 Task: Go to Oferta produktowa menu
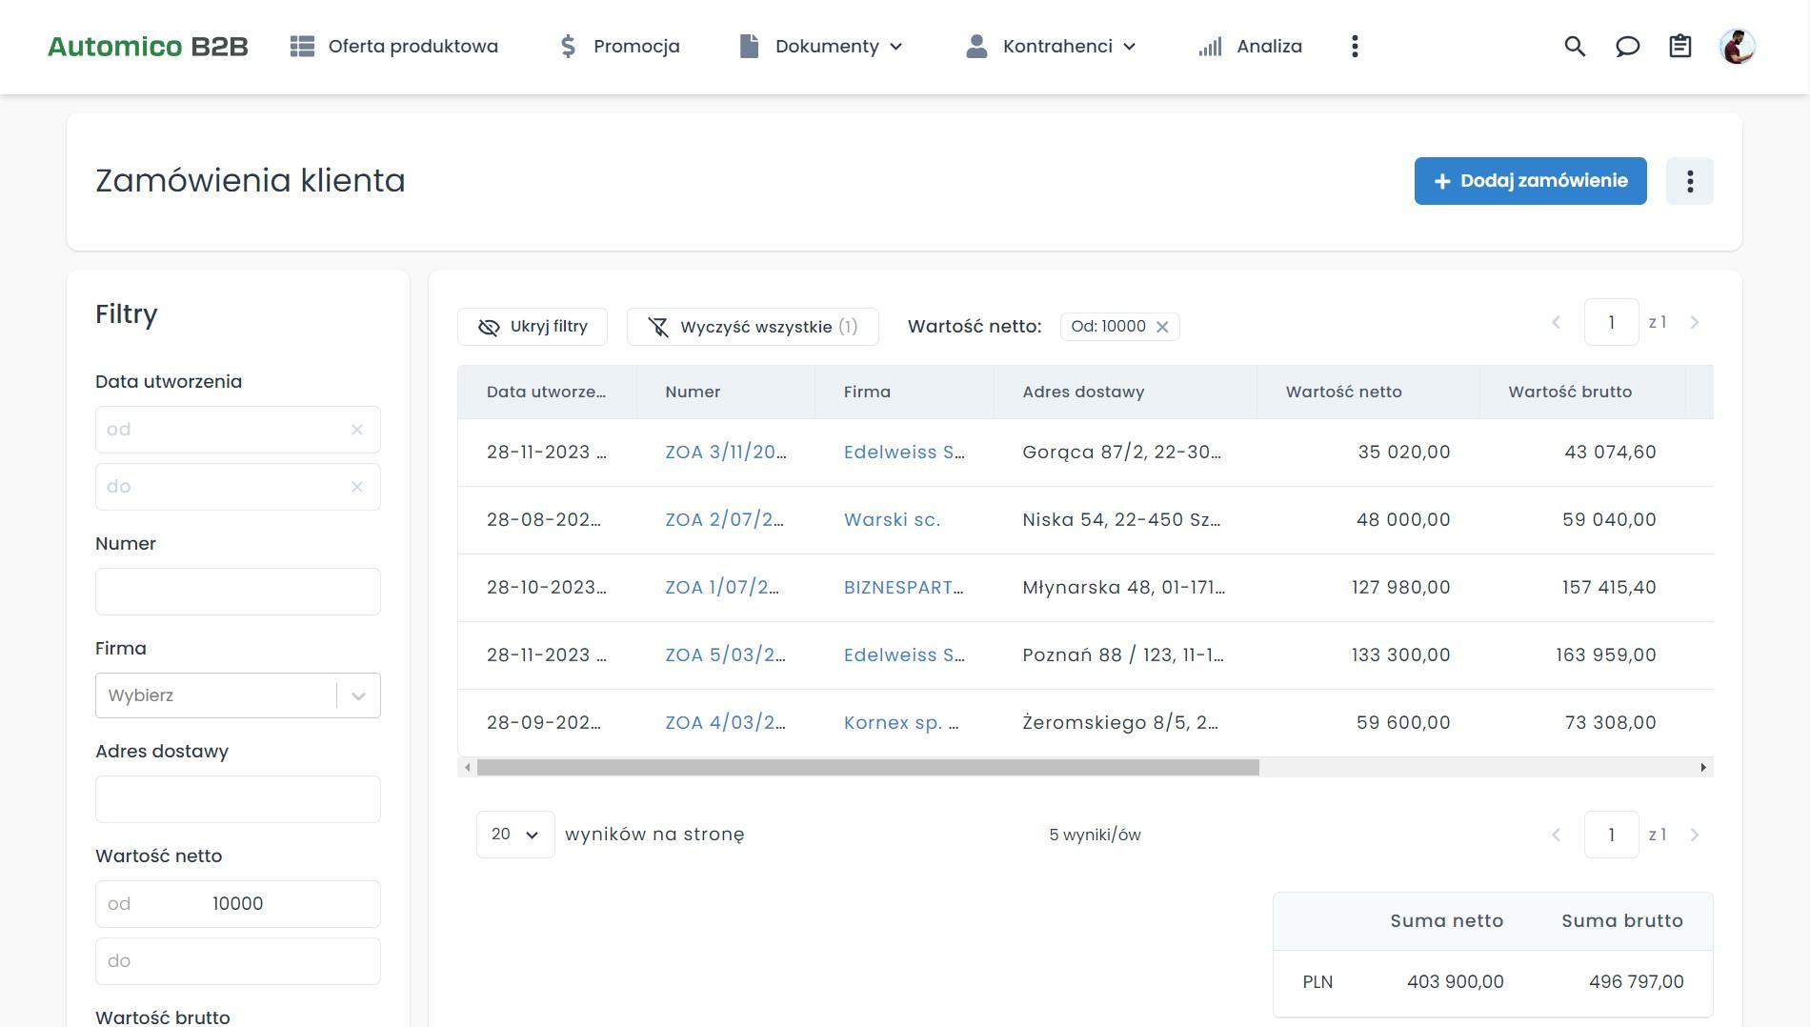(394, 46)
